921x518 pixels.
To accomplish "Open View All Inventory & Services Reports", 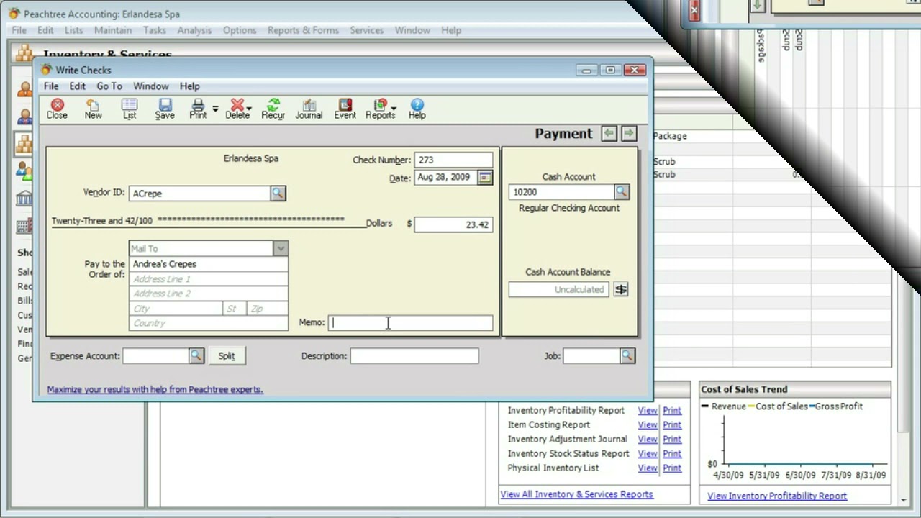I will (x=576, y=494).
